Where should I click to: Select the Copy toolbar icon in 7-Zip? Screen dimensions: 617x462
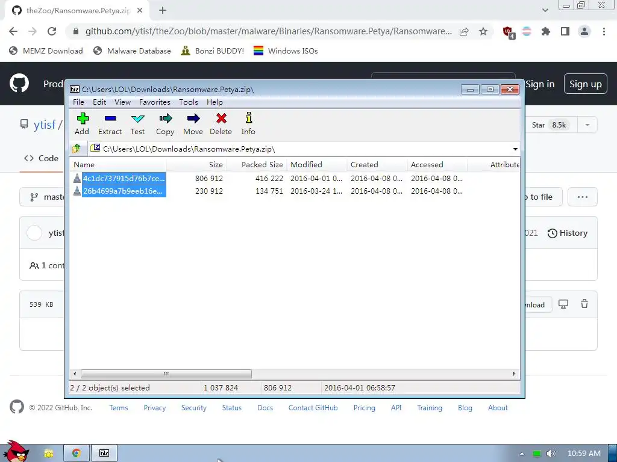click(x=165, y=124)
